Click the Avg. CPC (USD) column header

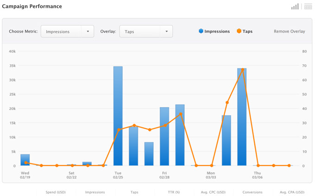coord(213,192)
